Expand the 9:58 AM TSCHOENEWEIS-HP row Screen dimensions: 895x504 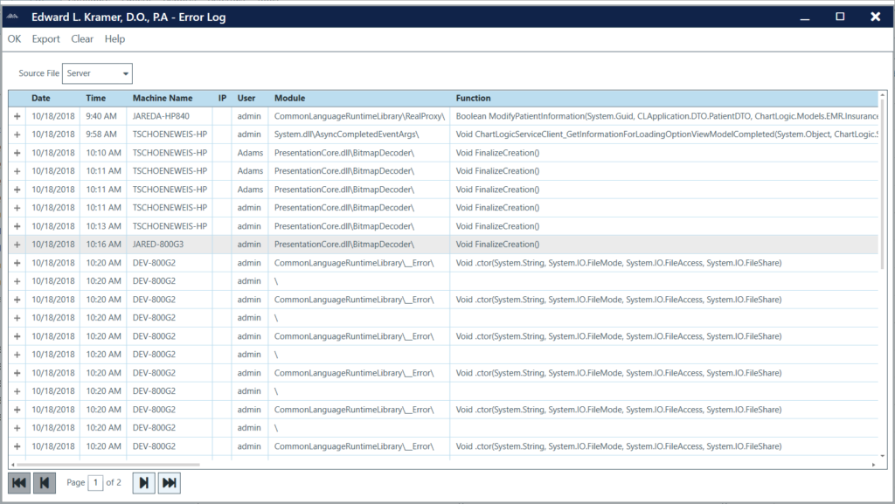tap(17, 135)
